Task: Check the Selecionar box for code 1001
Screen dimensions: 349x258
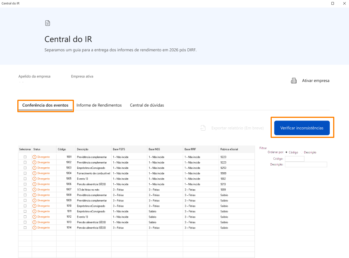Action: click(x=25, y=157)
